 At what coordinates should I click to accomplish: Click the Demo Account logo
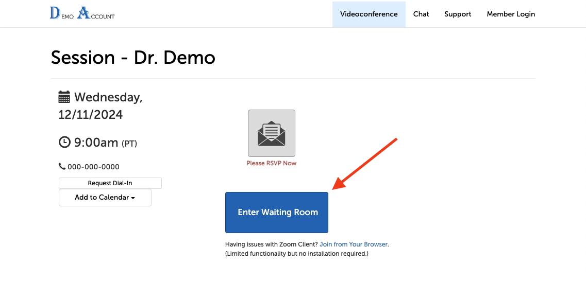click(x=82, y=14)
